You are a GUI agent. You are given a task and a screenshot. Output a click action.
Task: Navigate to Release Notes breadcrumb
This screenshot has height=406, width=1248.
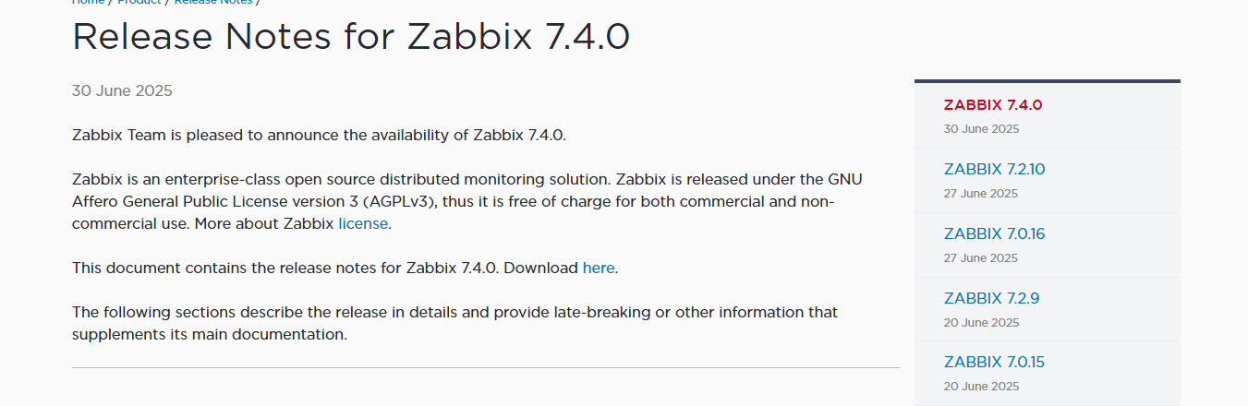212,3
